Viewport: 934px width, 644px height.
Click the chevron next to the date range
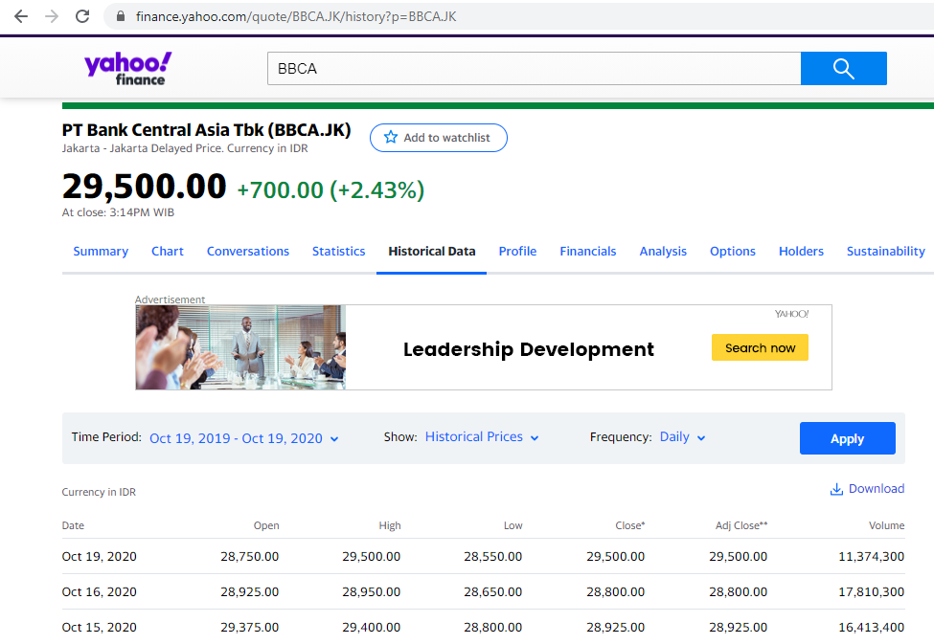click(334, 439)
